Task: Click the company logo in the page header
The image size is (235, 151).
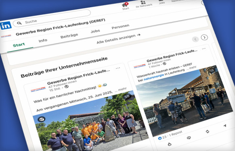Action: pyautogui.click(x=6, y=36)
